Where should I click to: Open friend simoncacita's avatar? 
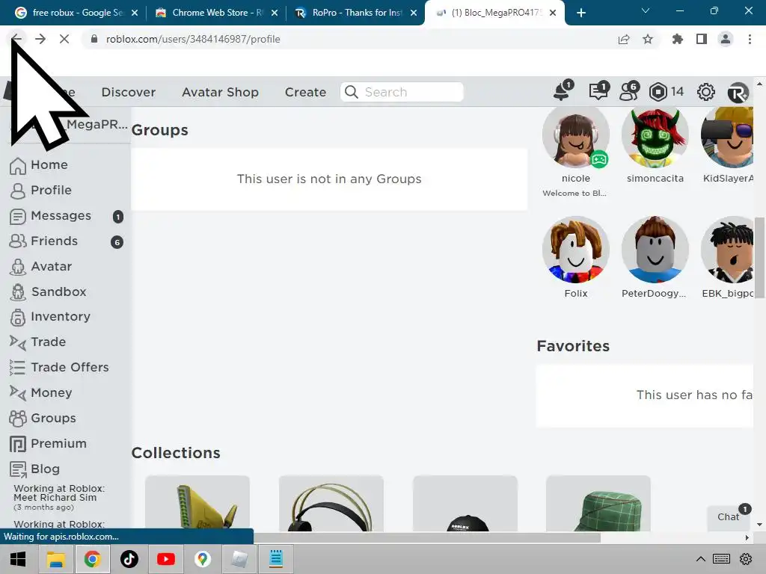[655, 137]
